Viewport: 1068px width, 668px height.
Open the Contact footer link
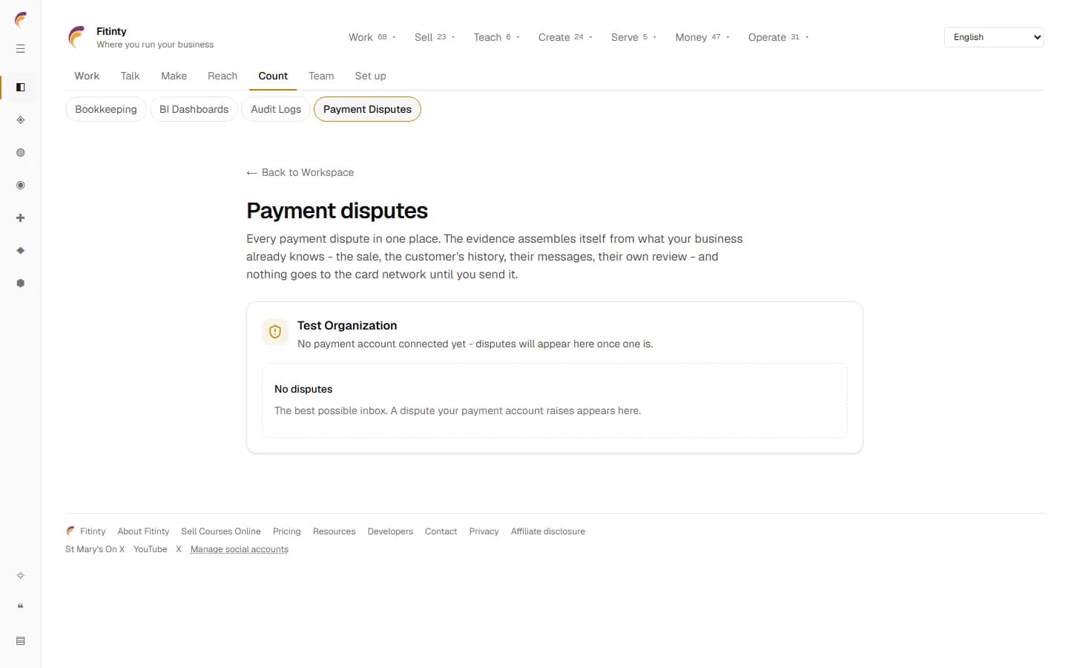pos(441,531)
